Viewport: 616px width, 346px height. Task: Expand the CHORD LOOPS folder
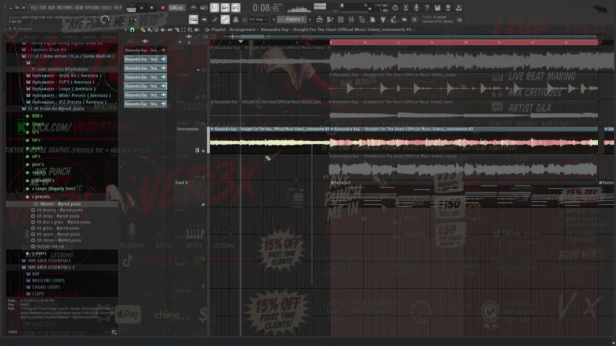click(46, 287)
